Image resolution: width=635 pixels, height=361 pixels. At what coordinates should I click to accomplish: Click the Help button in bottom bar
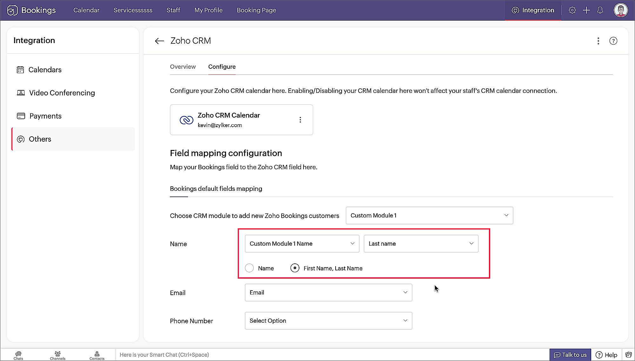606,355
